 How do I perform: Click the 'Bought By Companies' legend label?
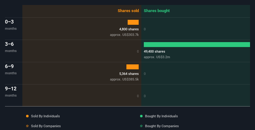(x=162, y=126)
